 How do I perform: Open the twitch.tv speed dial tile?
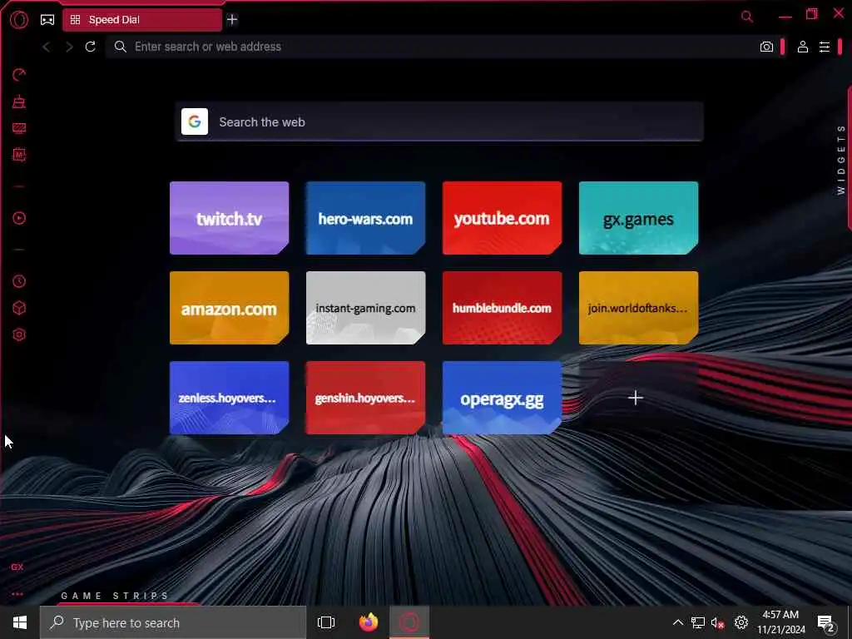230,218
